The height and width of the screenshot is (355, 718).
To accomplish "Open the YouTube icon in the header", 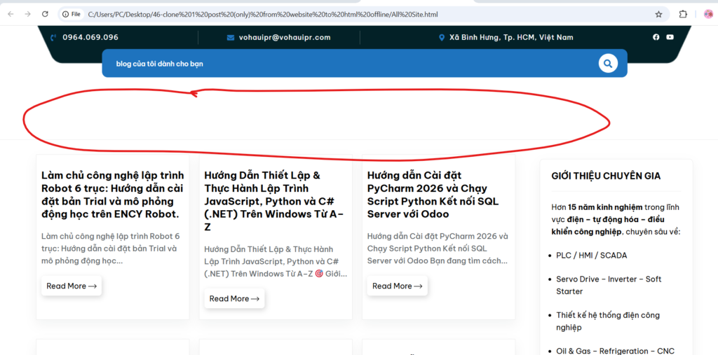I will point(670,37).
